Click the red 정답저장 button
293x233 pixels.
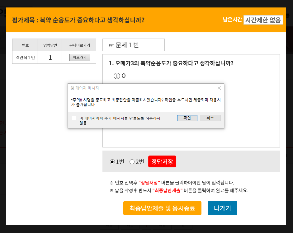pos(162,161)
